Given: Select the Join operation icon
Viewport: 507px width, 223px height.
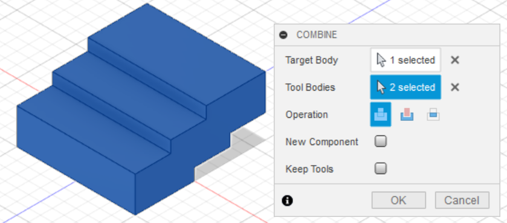Looking at the screenshot, I should (381, 114).
